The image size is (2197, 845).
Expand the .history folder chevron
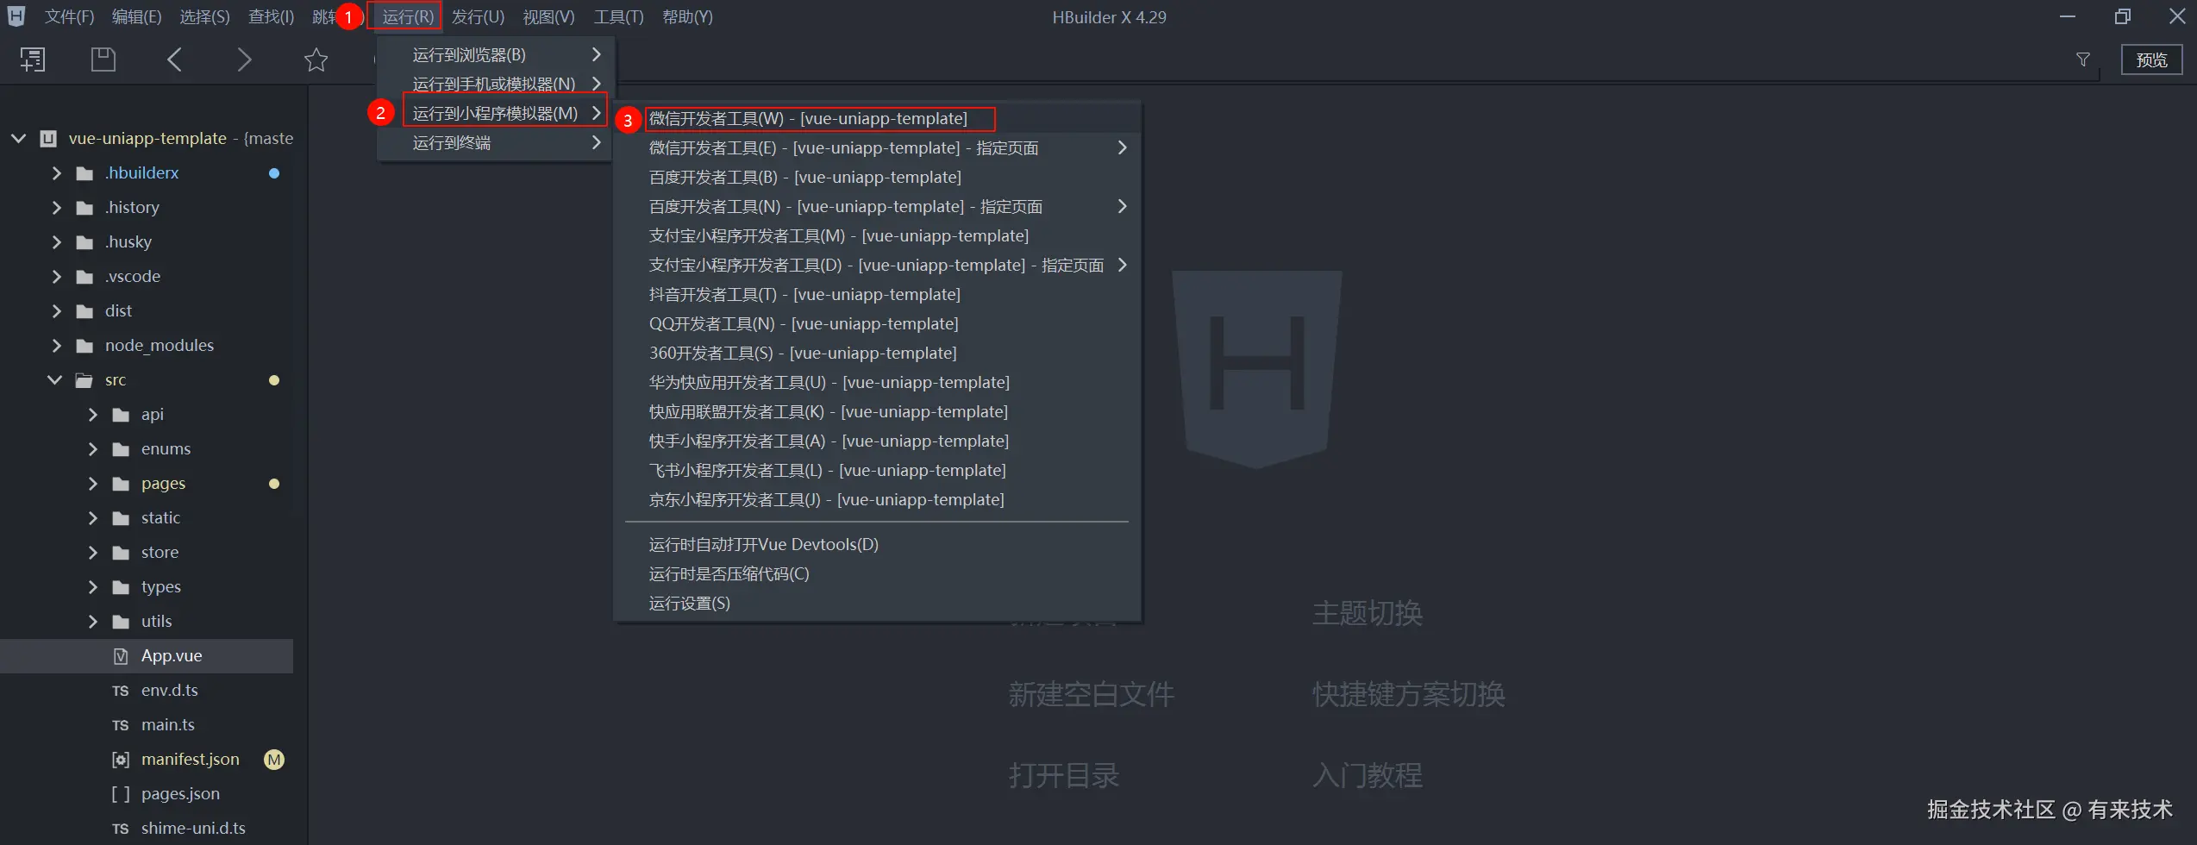click(57, 208)
